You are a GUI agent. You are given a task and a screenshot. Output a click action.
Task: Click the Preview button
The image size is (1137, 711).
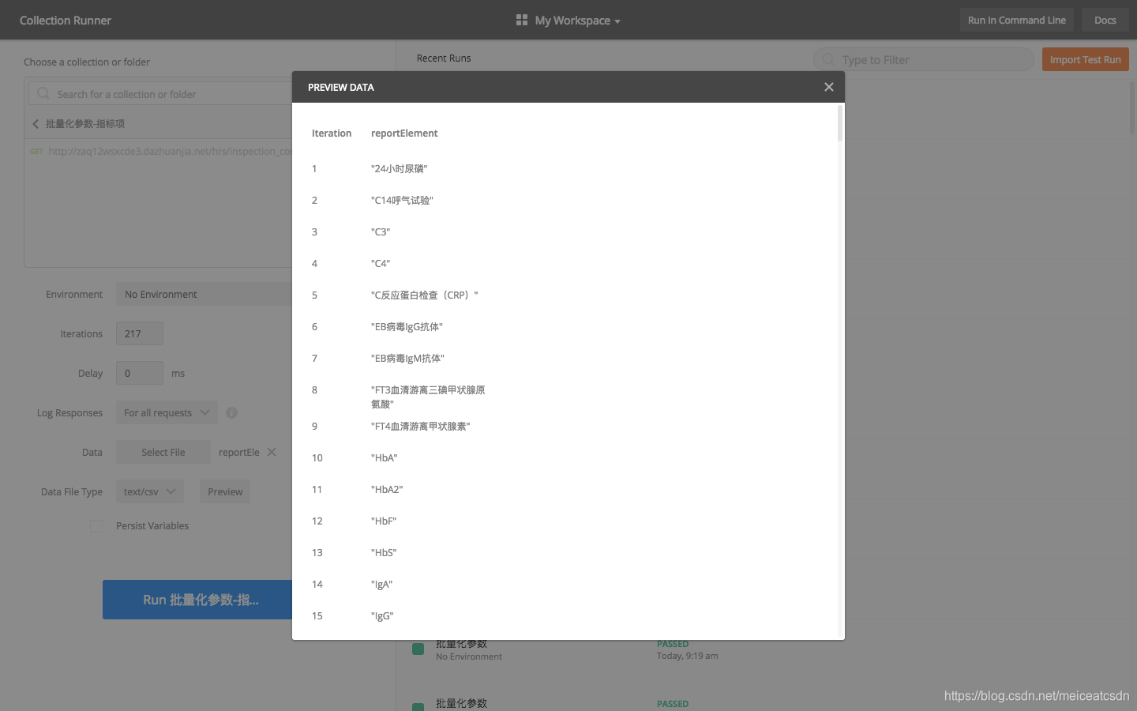225,491
